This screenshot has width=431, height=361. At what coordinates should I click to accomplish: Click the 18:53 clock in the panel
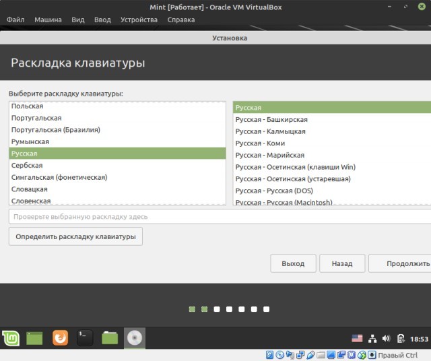tap(419, 339)
